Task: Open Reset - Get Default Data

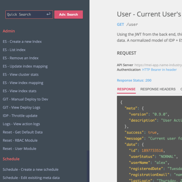Action: [23, 132]
